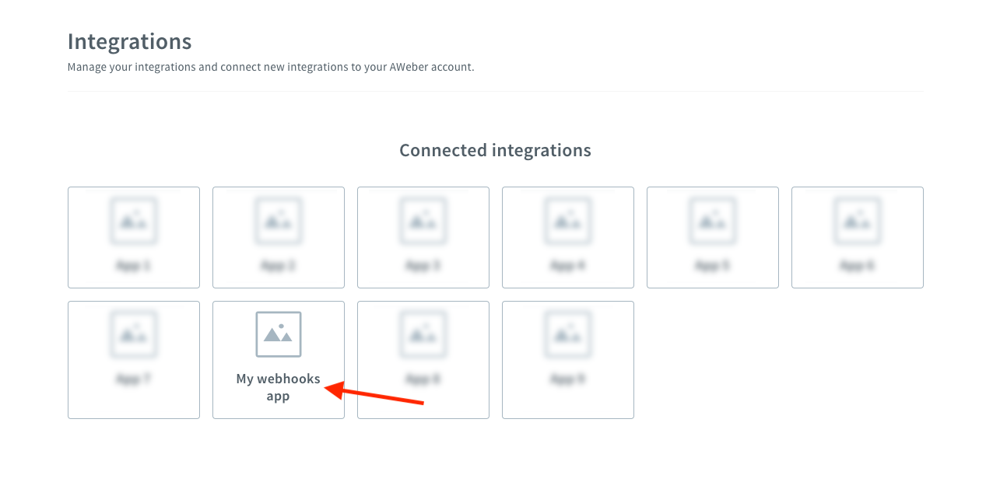Click the App 6 placeholder image icon

(858, 221)
